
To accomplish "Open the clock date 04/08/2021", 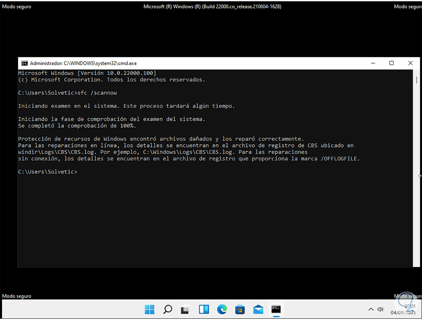I will (403, 312).
